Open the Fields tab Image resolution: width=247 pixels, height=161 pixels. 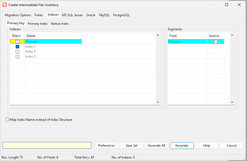(x=39, y=15)
